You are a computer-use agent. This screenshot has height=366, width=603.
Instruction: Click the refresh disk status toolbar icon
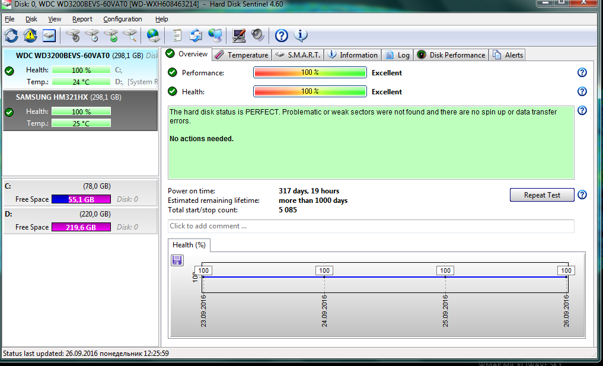[11, 36]
